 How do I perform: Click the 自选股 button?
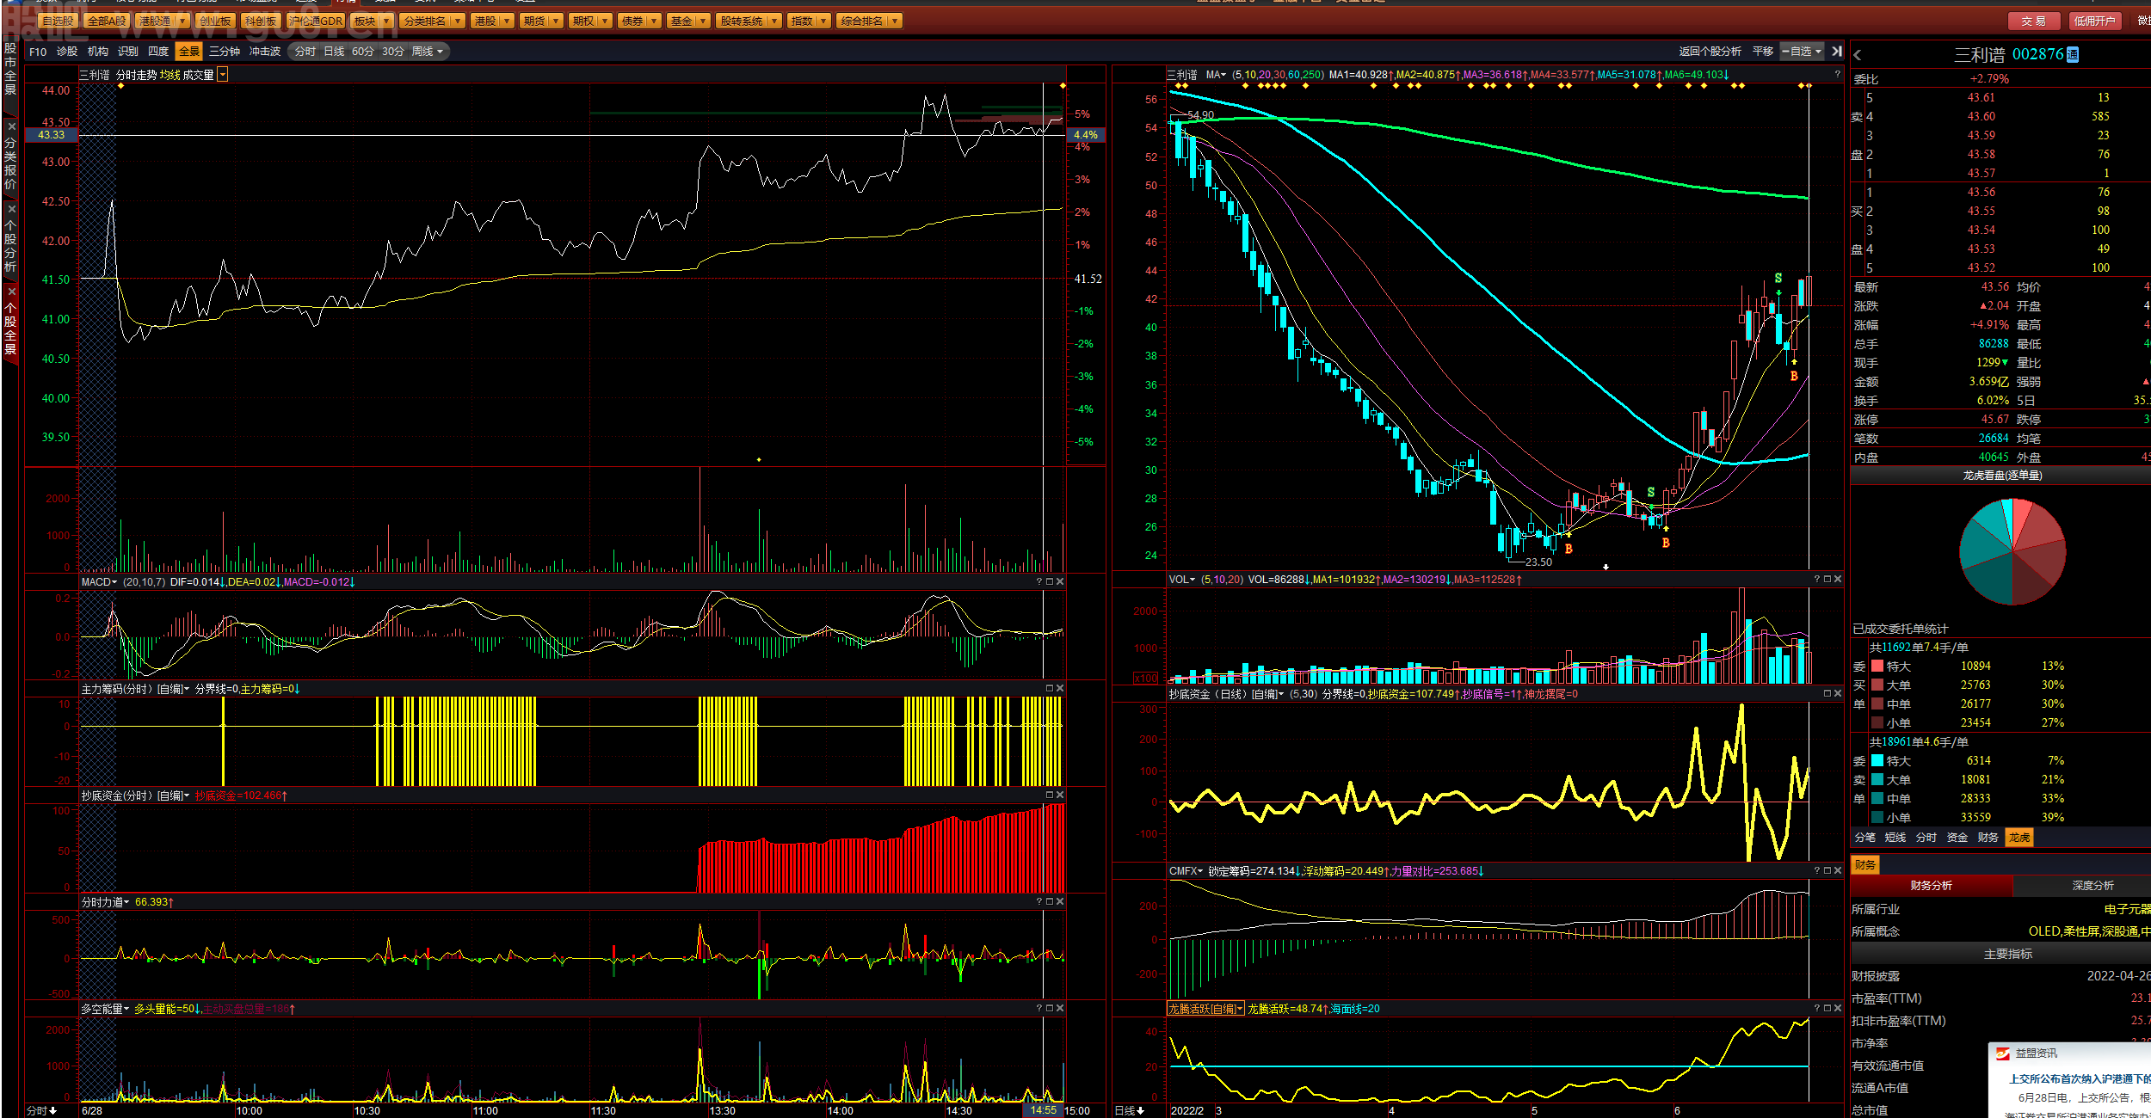(59, 21)
